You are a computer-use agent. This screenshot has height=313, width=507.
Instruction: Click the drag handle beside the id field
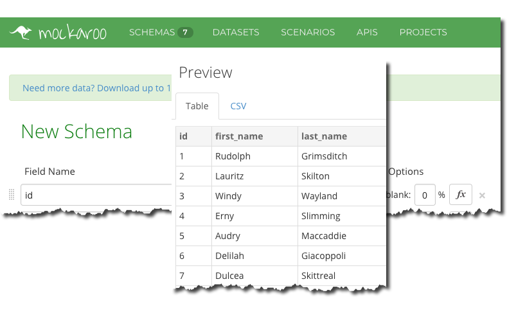pos(11,195)
